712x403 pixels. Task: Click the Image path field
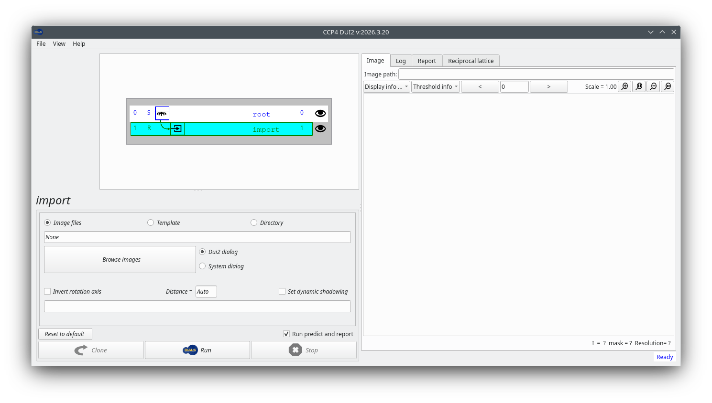tap(536, 74)
